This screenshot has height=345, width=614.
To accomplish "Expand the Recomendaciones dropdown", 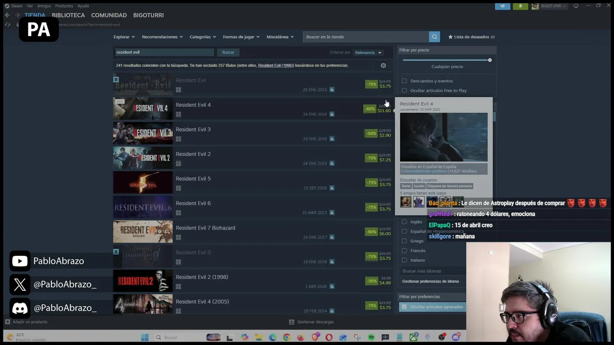I will [x=162, y=37].
